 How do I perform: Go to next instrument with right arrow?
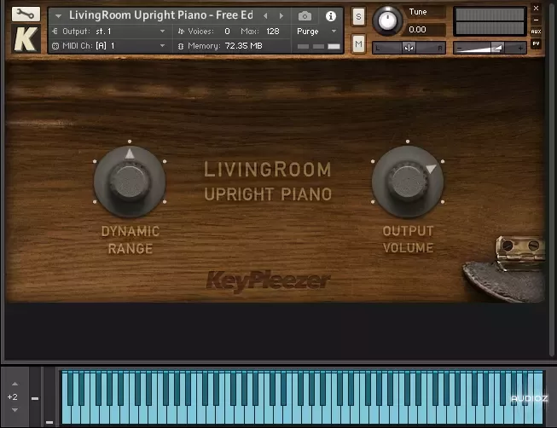pyautogui.click(x=281, y=15)
